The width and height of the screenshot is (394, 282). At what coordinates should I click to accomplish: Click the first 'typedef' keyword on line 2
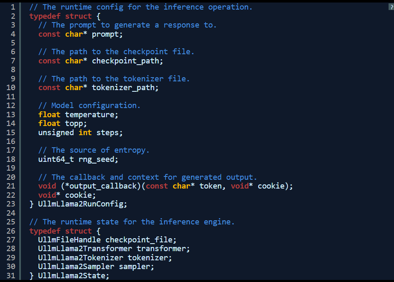45,16
